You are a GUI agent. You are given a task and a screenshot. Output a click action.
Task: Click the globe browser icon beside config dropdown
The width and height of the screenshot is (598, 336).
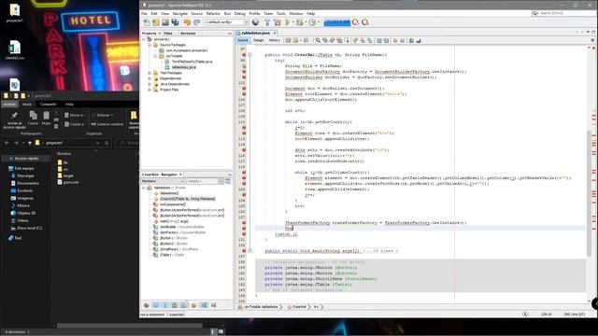coord(255,22)
